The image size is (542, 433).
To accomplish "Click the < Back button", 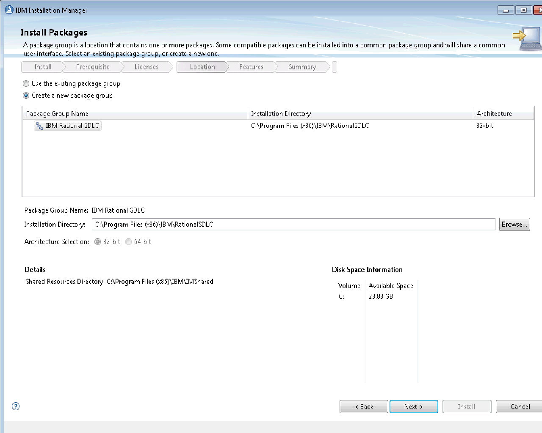I will click(364, 407).
